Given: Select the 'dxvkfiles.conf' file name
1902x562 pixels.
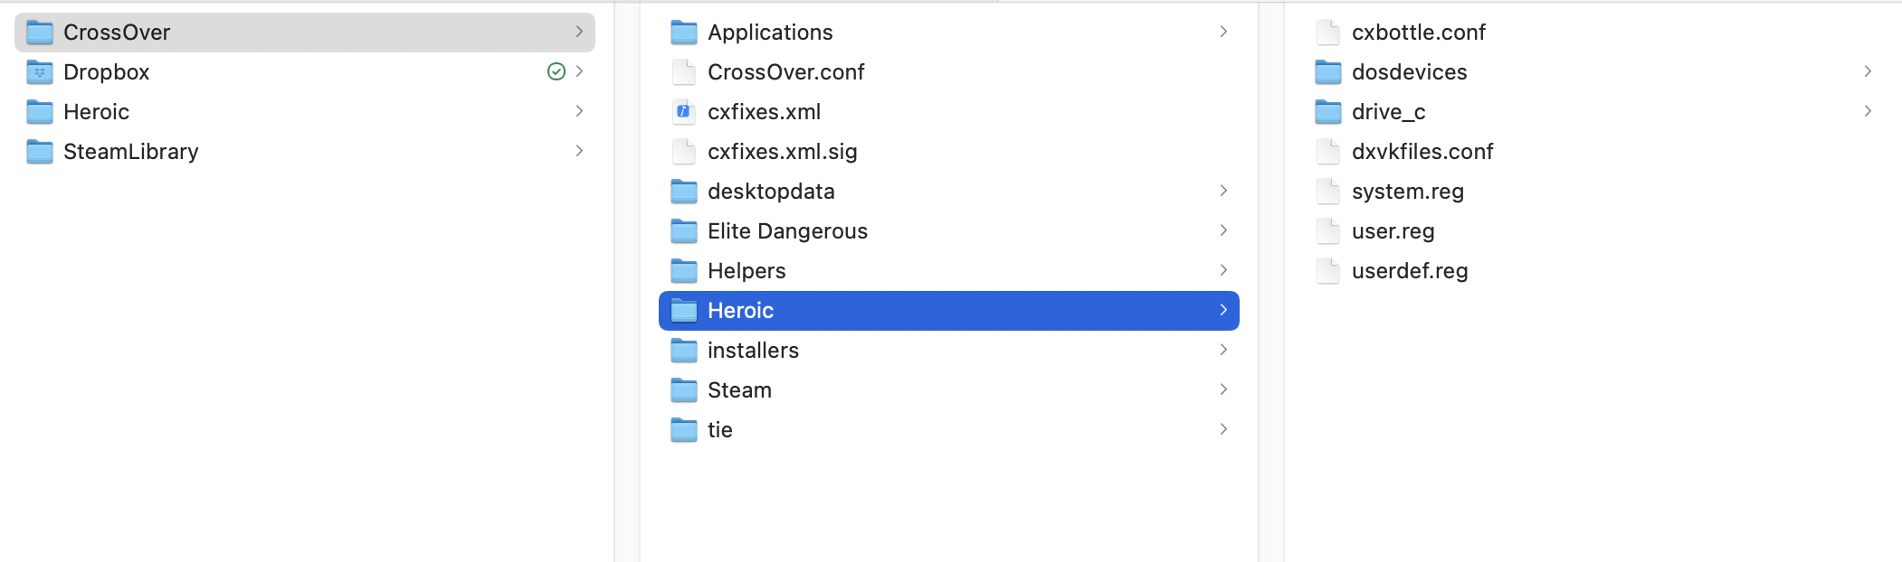Looking at the screenshot, I should click(1422, 152).
